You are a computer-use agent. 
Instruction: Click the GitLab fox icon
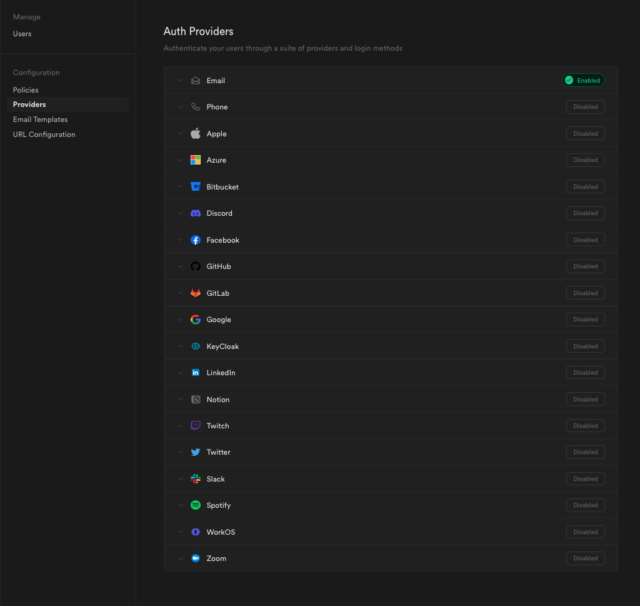196,293
